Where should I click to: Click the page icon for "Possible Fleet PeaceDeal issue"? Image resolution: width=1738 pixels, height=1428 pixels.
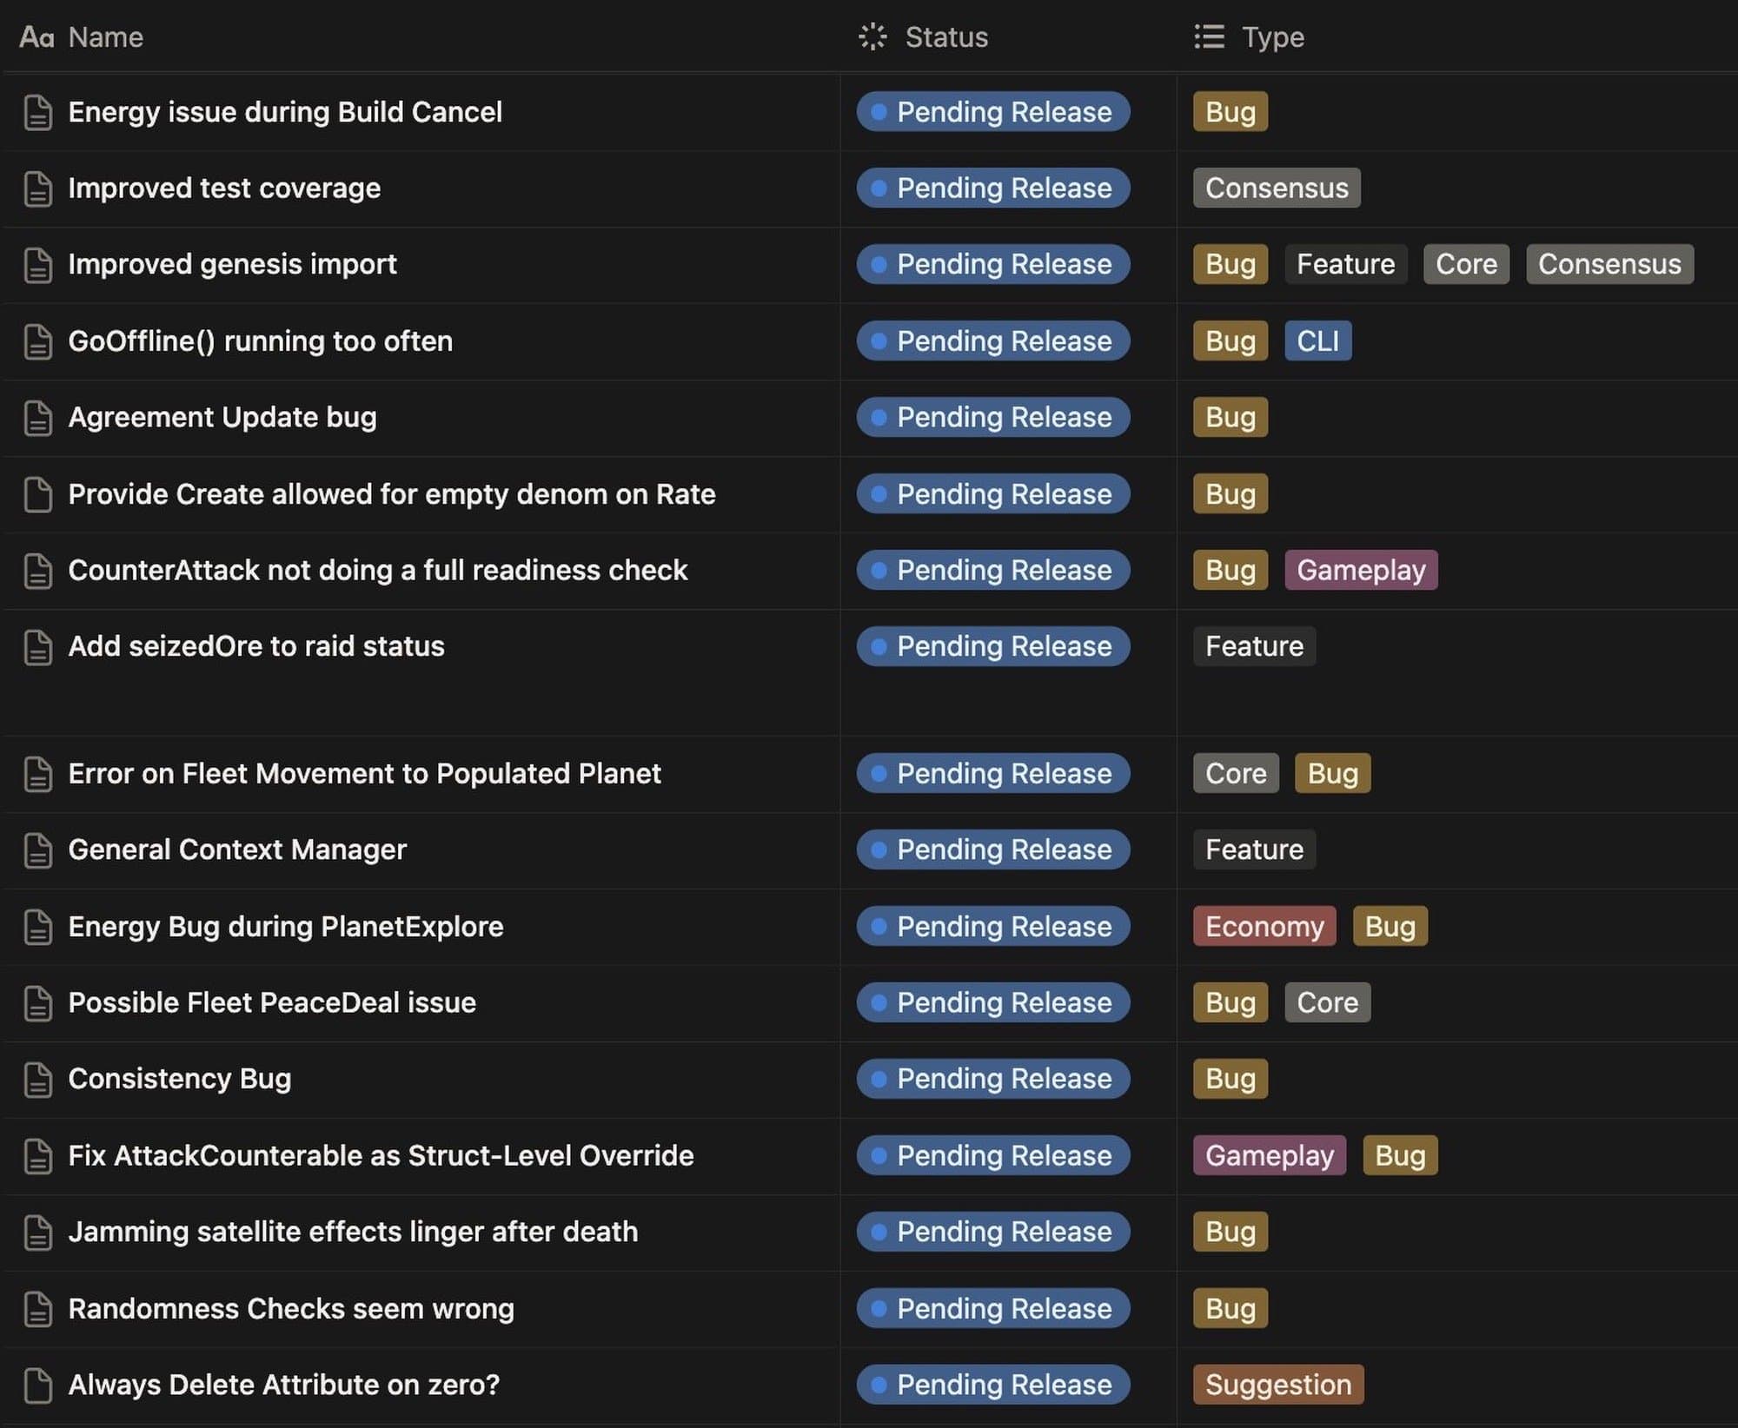pyautogui.click(x=36, y=1002)
